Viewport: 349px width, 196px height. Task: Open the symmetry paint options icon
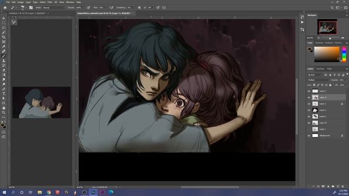coord(164,8)
